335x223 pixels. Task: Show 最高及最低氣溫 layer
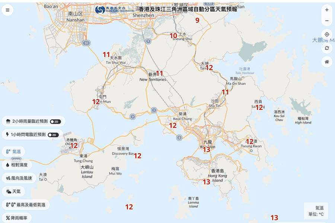26,205
